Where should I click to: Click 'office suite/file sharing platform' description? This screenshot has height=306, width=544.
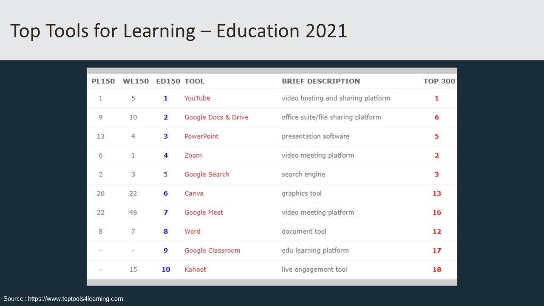pyautogui.click(x=331, y=117)
